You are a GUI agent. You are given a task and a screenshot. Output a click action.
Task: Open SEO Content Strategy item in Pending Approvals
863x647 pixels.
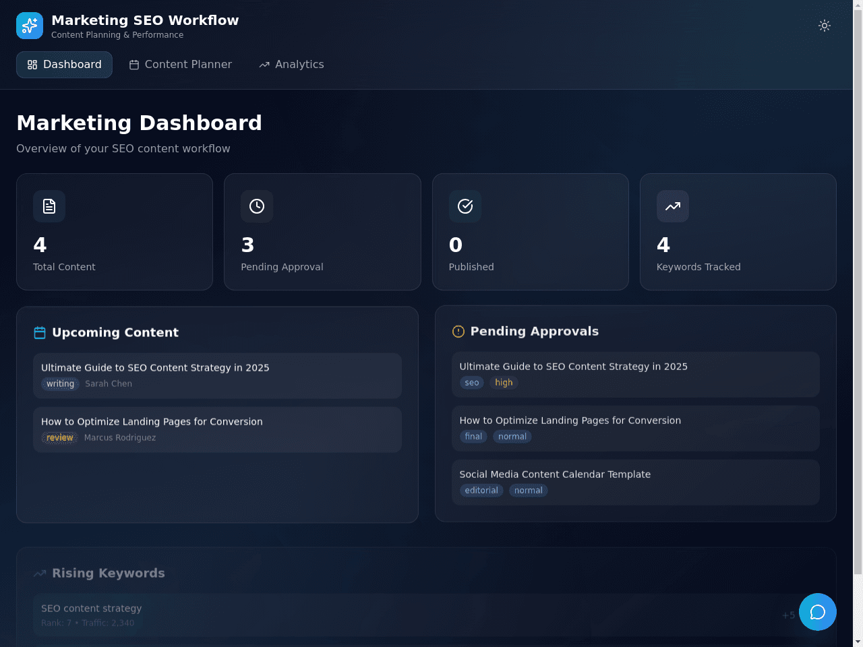click(x=636, y=374)
